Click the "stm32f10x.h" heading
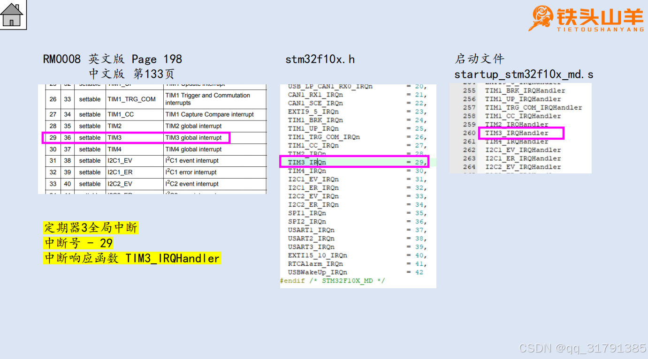This screenshot has width=648, height=359. [320, 60]
